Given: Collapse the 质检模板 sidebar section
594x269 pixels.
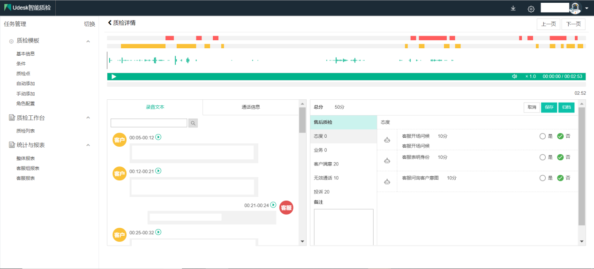Looking at the screenshot, I should [x=88, y=41].
